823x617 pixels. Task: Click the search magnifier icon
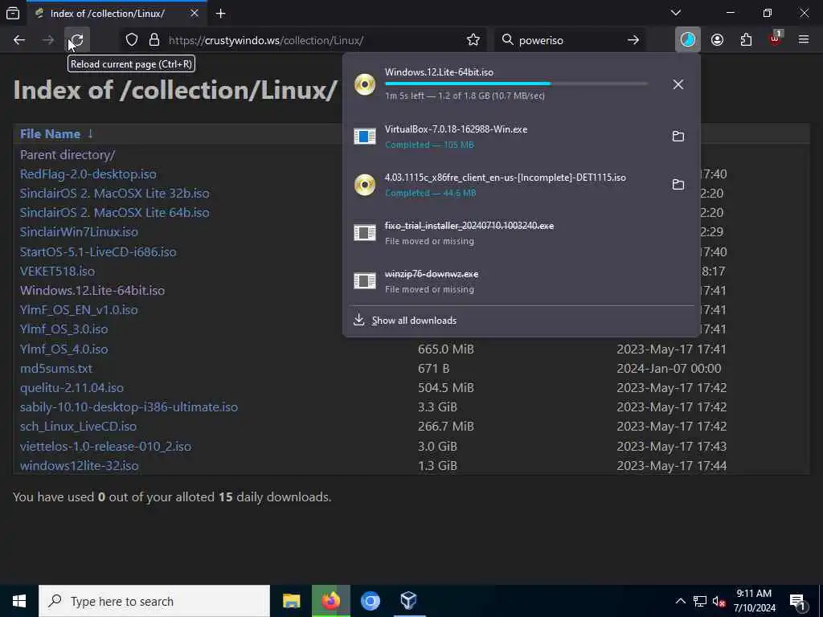pyautogui.click(x=507, y=40)
